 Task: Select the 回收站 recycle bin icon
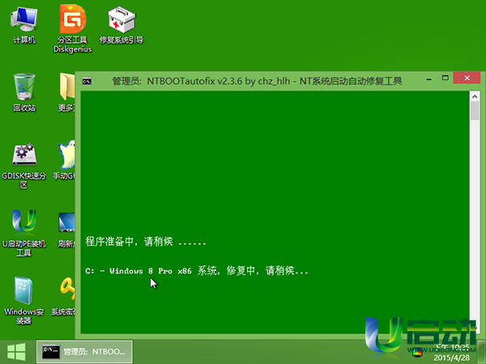[x=23, y=92]
